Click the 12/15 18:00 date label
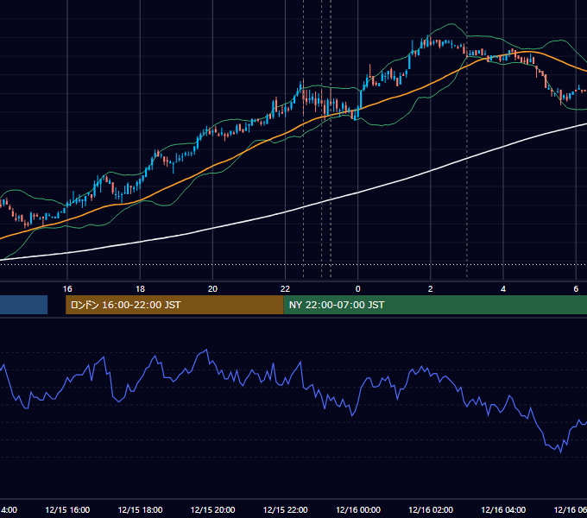Image resolution: width=587 pixels, height=518 pixels. pyautogui.click(x=140, y=510)
